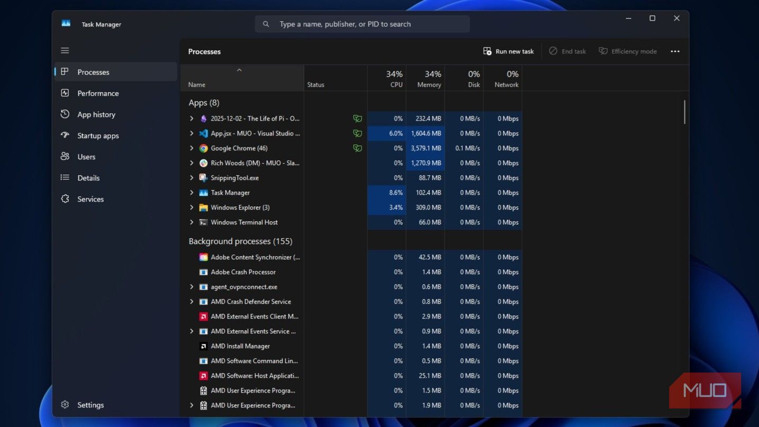759x427 pixels.
Task: Click the Visual Studio Code app icon
Action: pos(203,133)
